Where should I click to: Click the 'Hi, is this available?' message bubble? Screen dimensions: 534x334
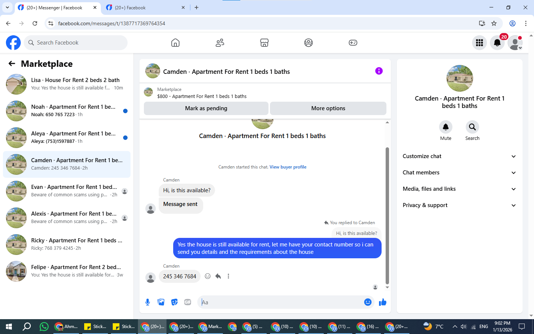pyautogui.click(x=187, y=190)
